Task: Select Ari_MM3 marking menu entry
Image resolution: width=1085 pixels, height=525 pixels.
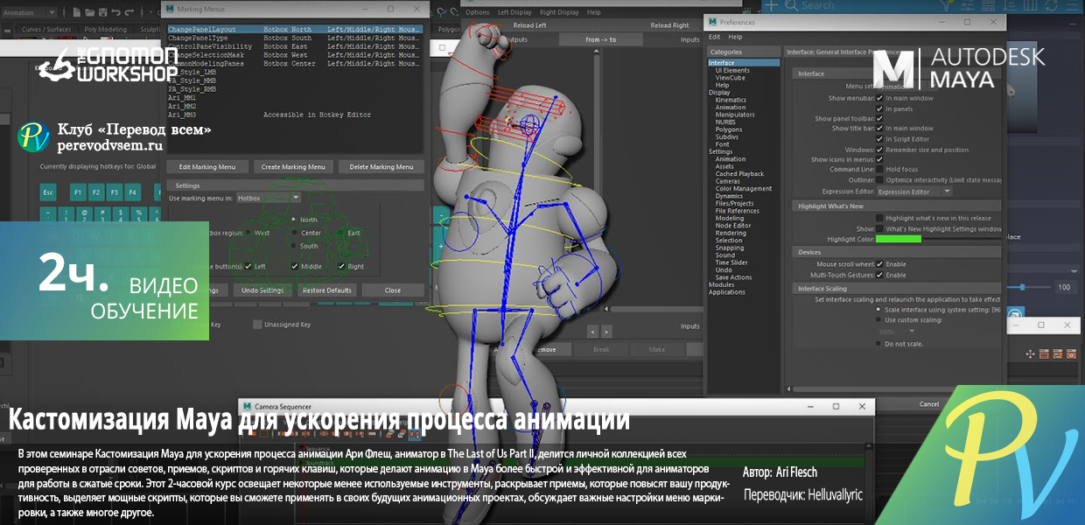Action: [295, 115]
